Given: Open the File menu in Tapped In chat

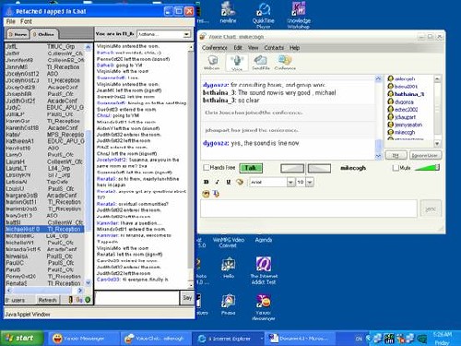Looking at the screenshot, I should pyautogui.click(x=10, y=21).
